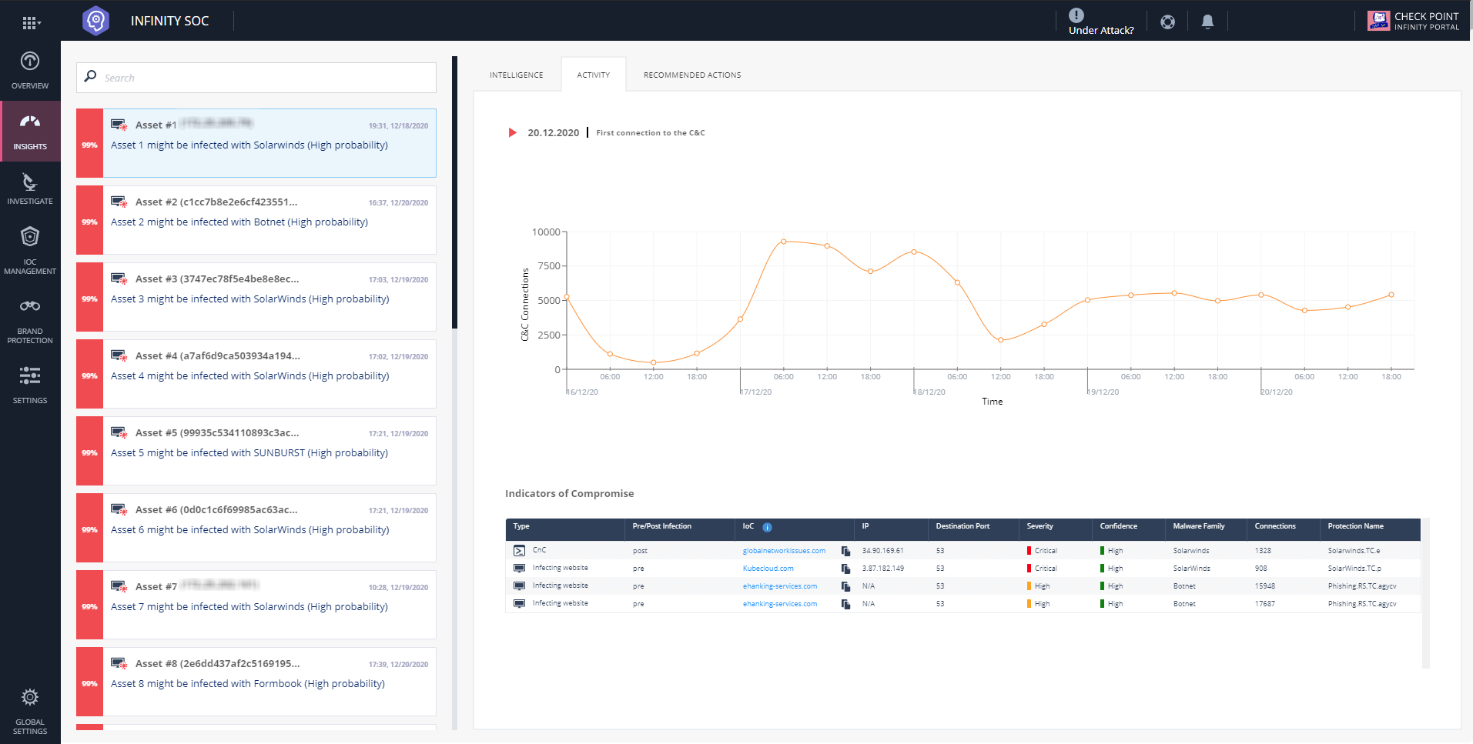Open the app launcher grid icon
1473x744 pixels.
30,22
